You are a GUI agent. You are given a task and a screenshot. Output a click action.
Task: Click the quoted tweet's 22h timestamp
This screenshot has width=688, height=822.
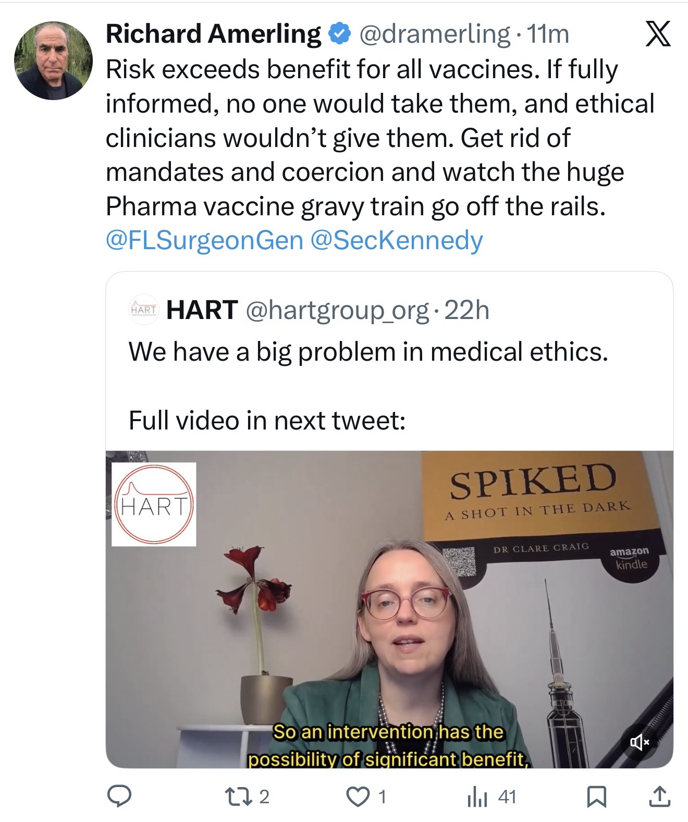467,310
